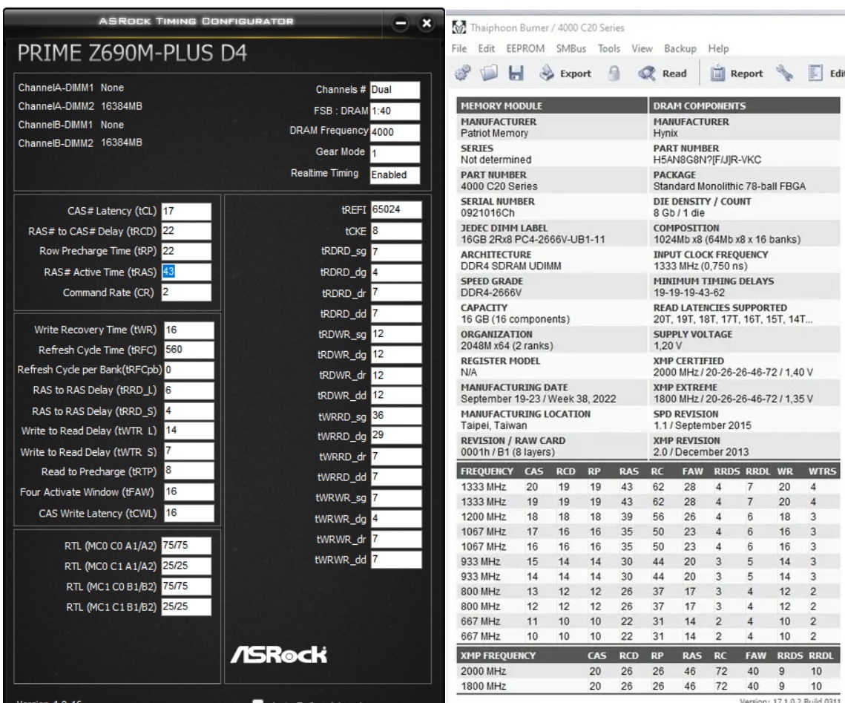Click the tRDWR_dg value field

396,354
